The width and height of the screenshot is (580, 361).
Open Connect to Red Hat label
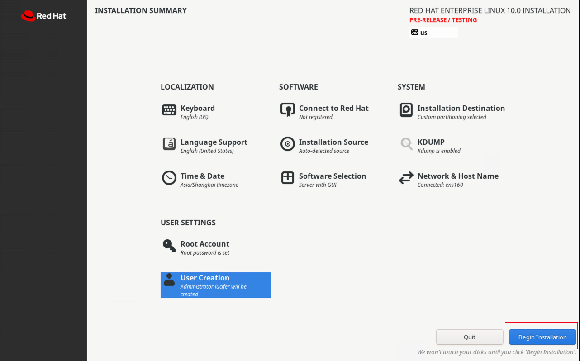click(334, 108)
